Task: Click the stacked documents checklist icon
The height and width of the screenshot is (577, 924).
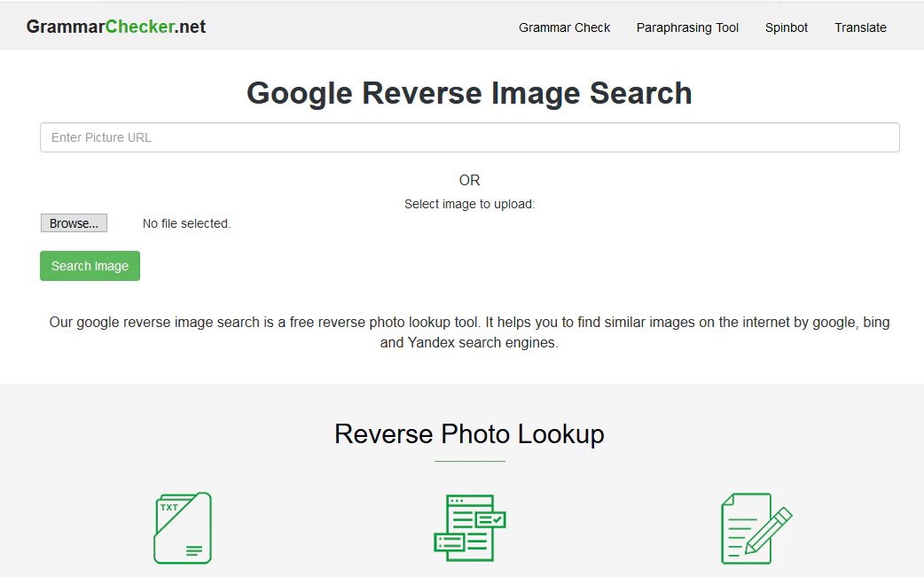Action: coord(470,528)
